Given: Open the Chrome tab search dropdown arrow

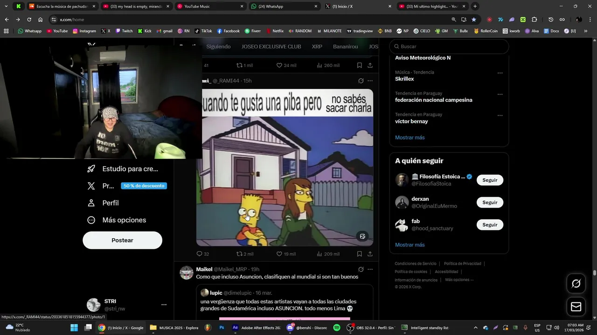Looking at the screenshot, I should coord(6,6).
